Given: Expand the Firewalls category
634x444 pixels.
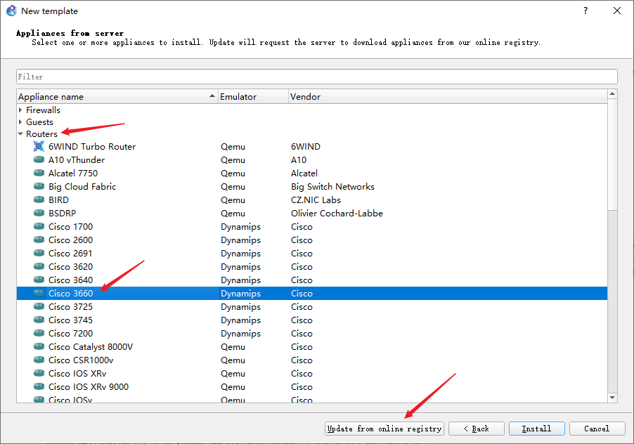Looking at the screenshot, I should pyautogui.click(x=20, y=110).
